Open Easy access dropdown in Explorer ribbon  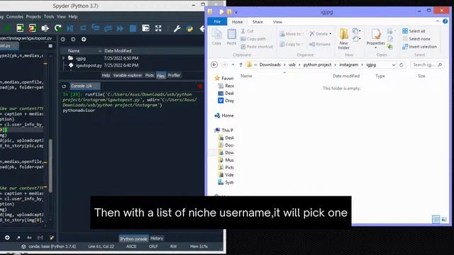356,38
